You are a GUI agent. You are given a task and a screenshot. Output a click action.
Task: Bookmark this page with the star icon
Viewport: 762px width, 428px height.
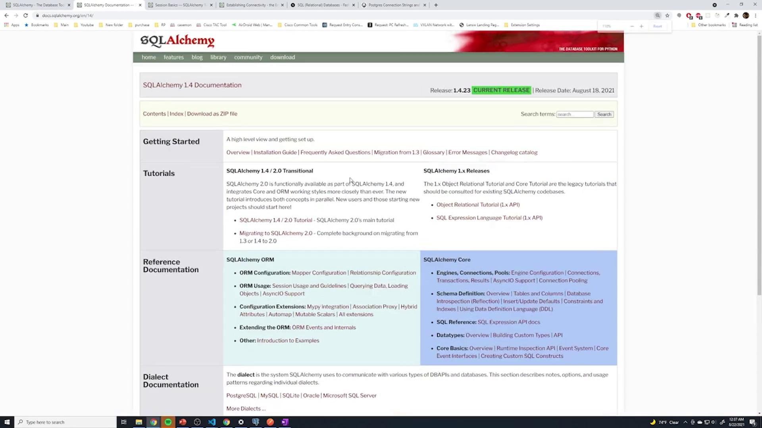668,15
